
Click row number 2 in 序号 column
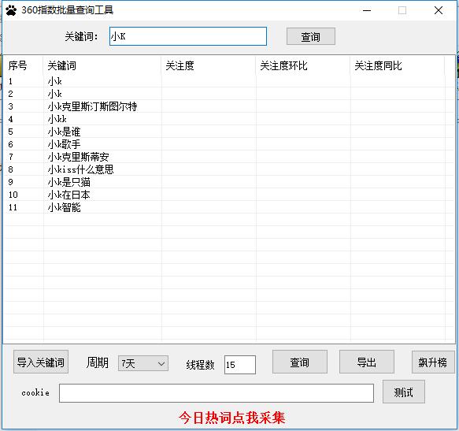[x=10, y=94]
